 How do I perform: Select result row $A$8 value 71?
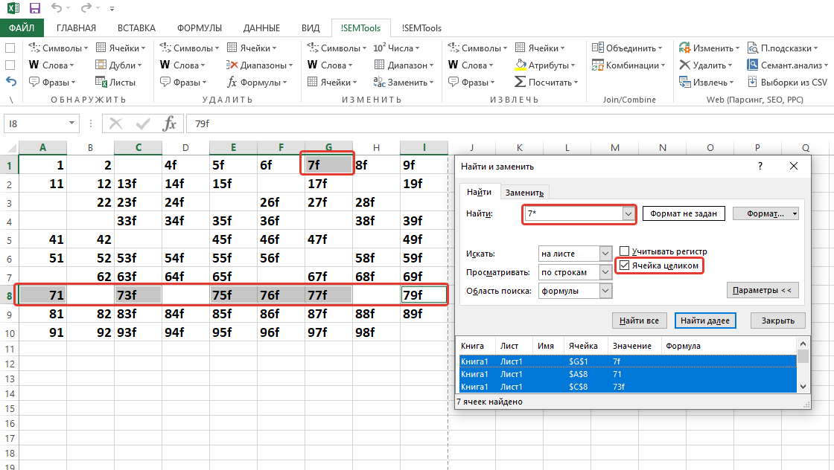pyautogui.click(x=628, y=374)
